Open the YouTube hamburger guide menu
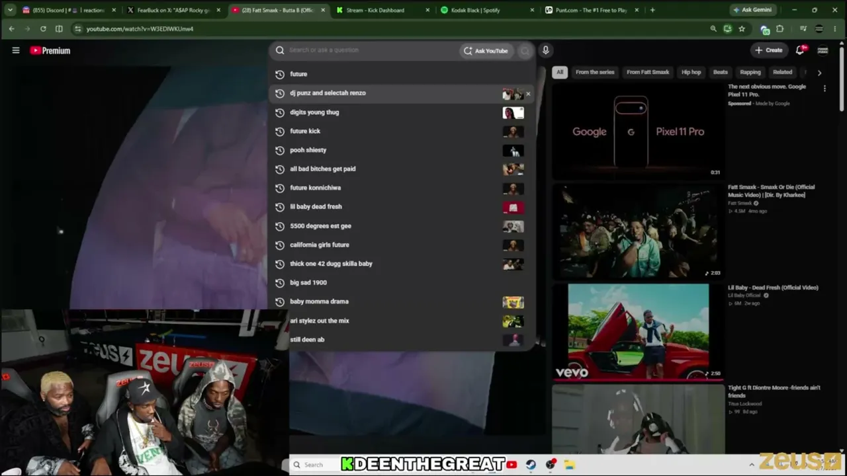The height and width of the screenshot is (476, 847). [16, 50]
